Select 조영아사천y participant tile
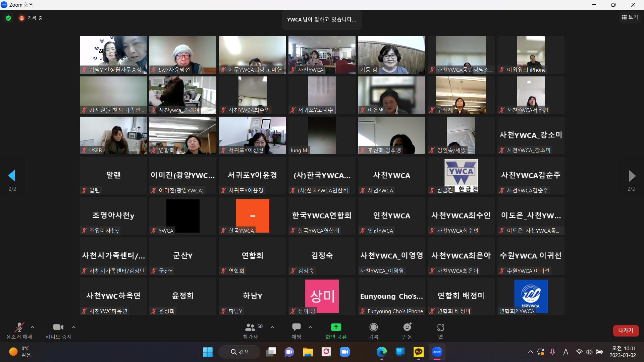This screenshot has height=362, width=644. point(113,216)
